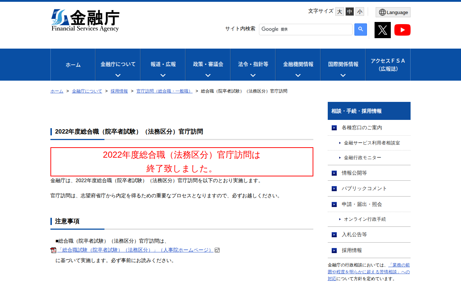Open 法令・指針等 navigation item
This screenshot has width=461, height=288.
[253, 64]
